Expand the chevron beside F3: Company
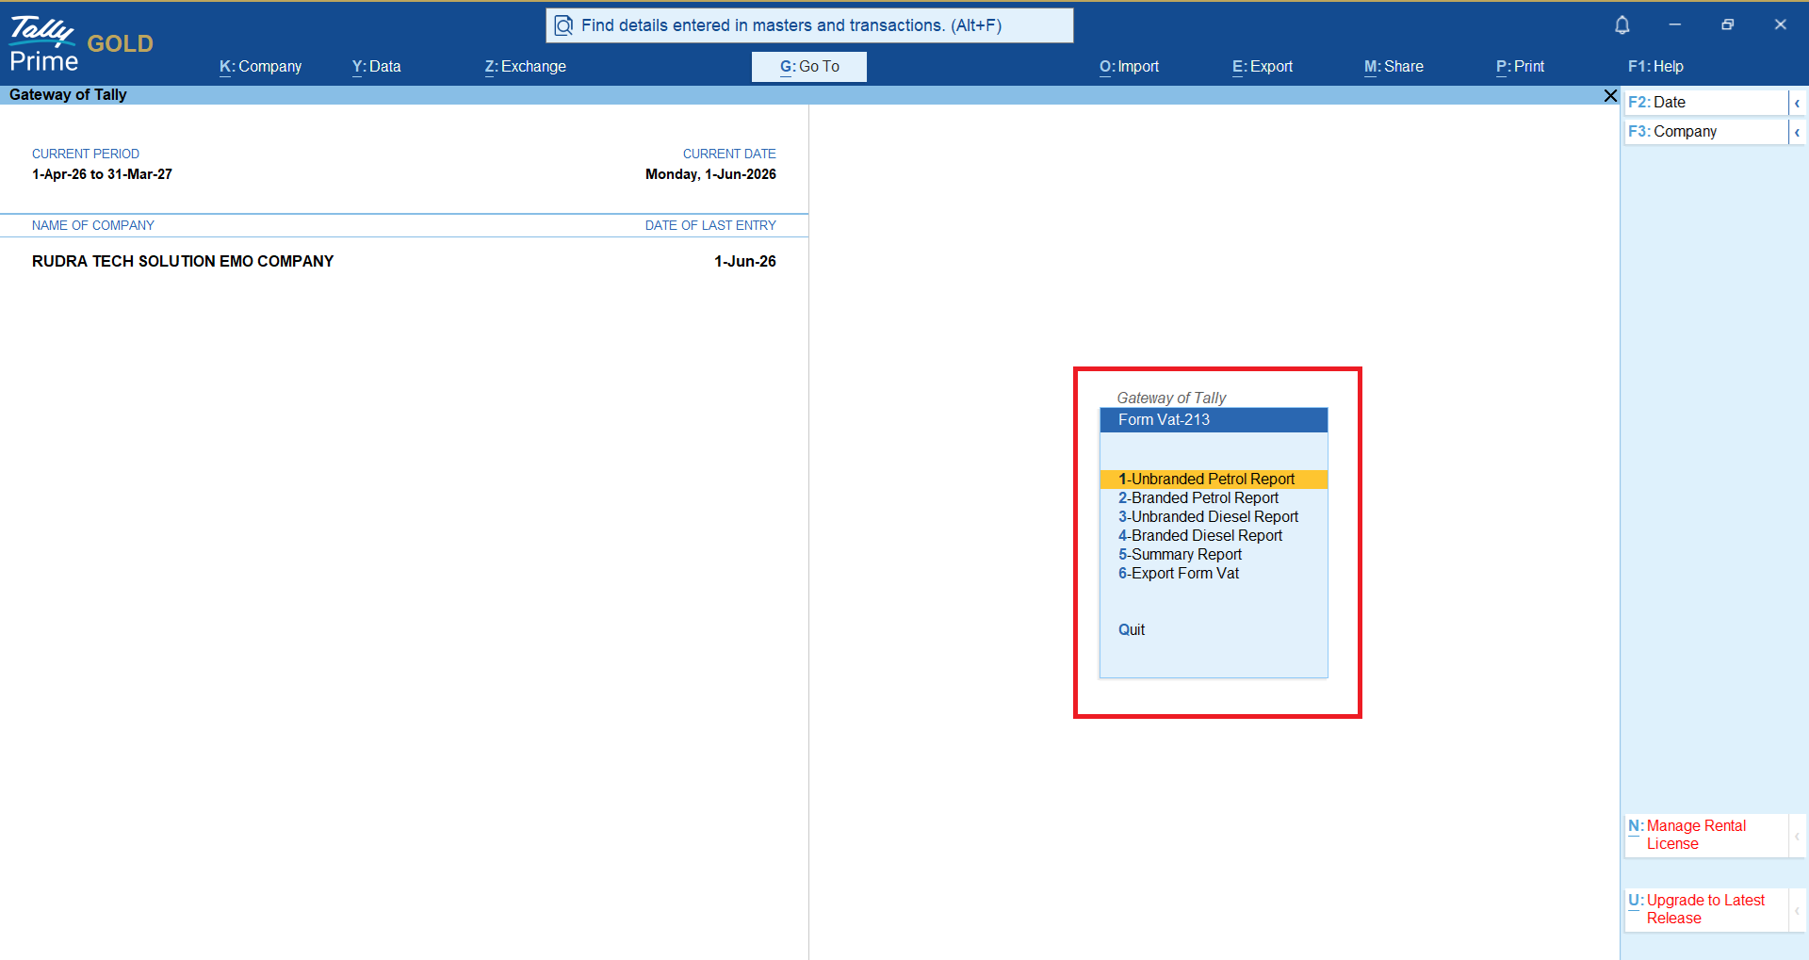This screenshot has height=960, width=1809. [1797, 132]
